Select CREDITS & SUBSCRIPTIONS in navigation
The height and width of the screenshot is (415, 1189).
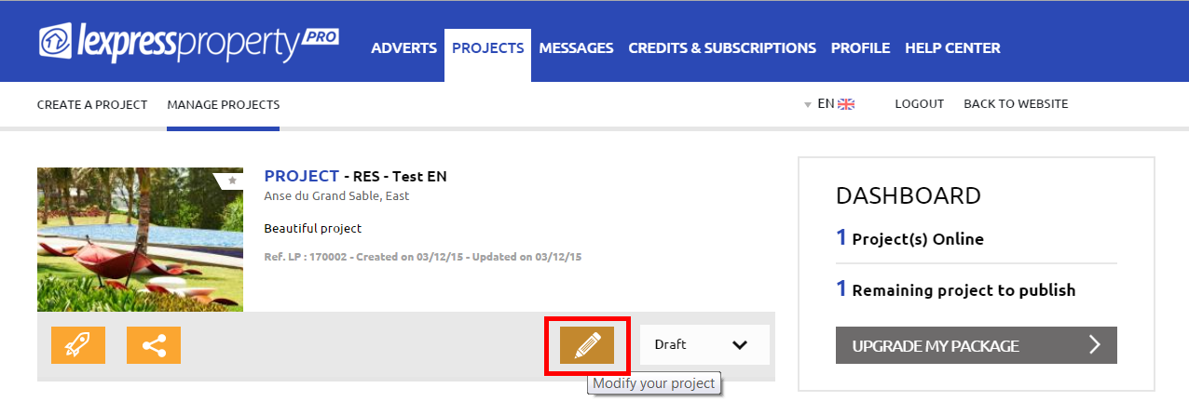point(722,48)
